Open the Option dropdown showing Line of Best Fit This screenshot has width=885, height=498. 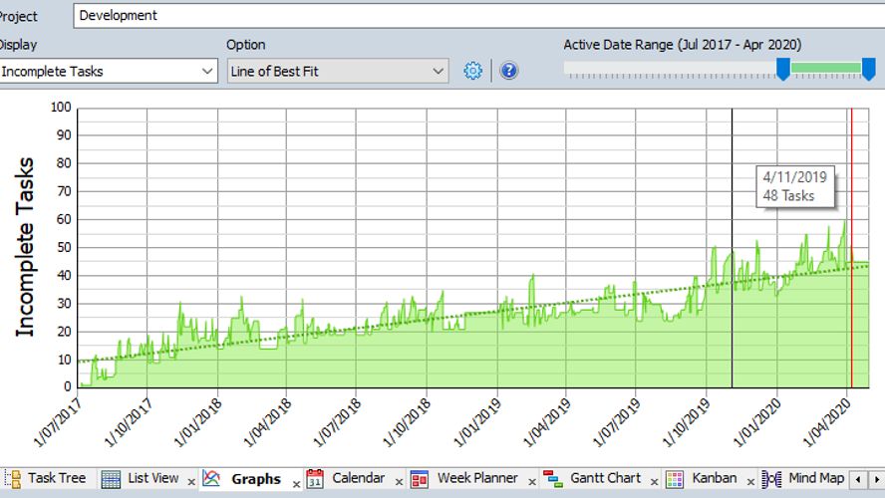pos(439,72)
